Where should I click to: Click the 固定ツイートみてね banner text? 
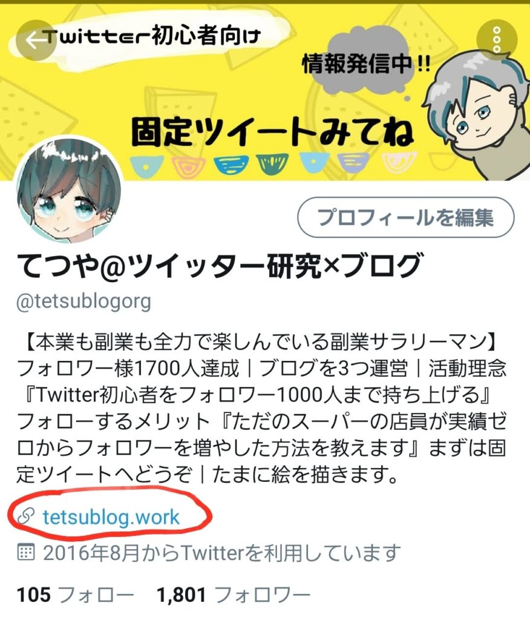273,131
